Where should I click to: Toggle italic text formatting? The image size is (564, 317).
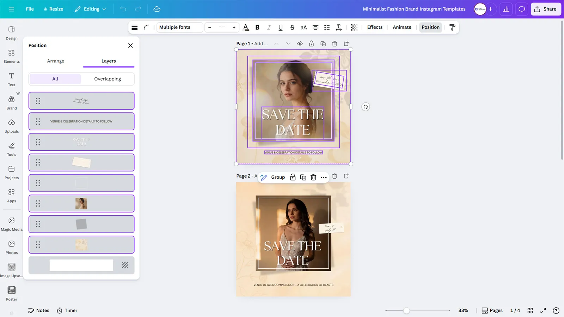click(x=269, y=27)
